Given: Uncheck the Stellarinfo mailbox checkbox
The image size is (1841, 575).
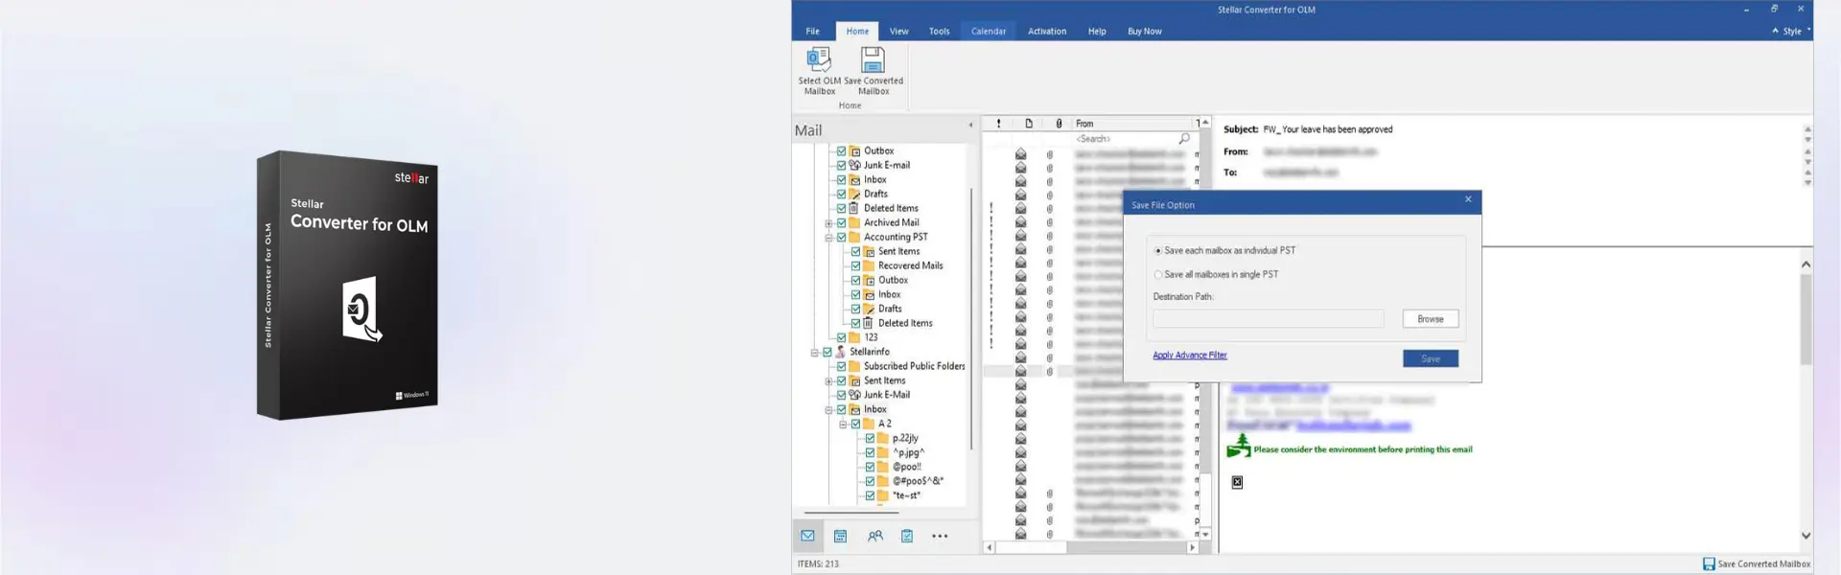Looking at the screenshot, I should point(827,352).
